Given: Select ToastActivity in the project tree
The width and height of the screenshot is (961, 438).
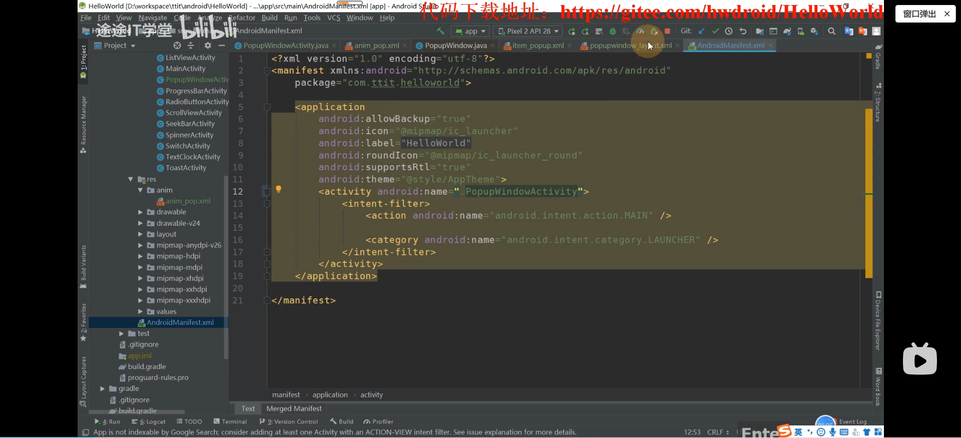Looking at the screenshot, I should [x=186, y=168].
